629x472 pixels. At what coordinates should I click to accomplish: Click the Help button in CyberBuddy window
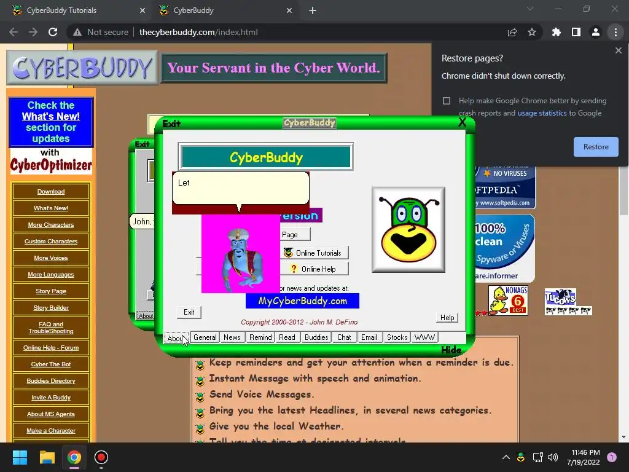pyautogui.click(x=447, y=318)
